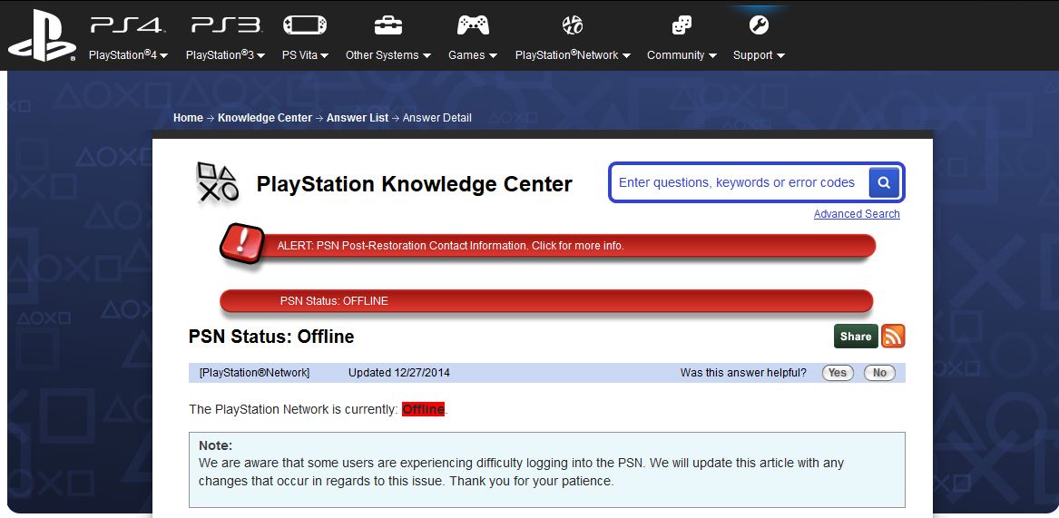1059x518 pixels.
Task: Expand the Other Systems dropdown menu
Action: (388, 55)
